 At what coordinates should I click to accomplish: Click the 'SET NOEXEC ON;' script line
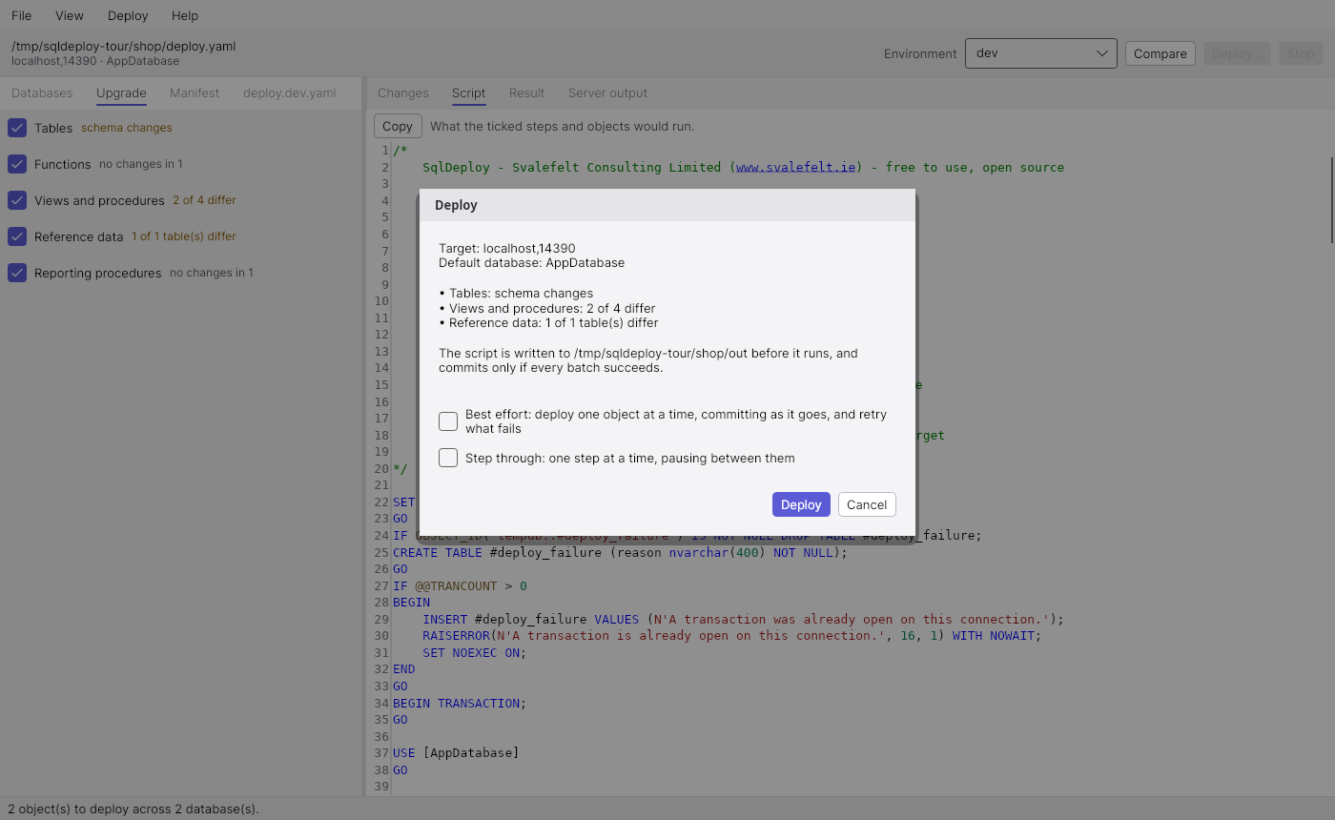pos(475,652)
